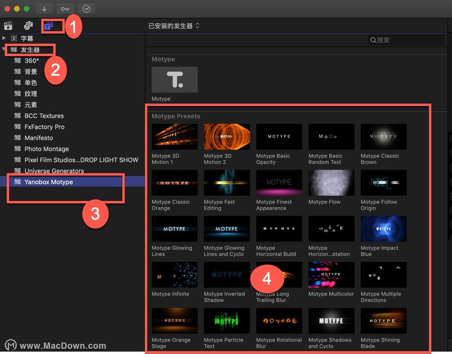Select the Motype Inverted Shadow preset
452x354 pixels.
227,275
